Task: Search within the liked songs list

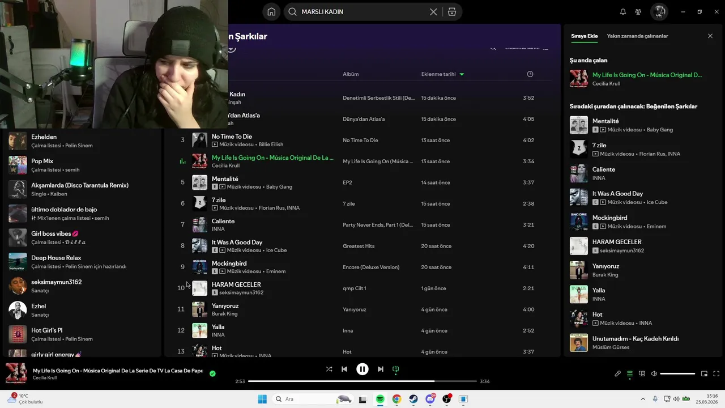Action: tap(493, 48)
